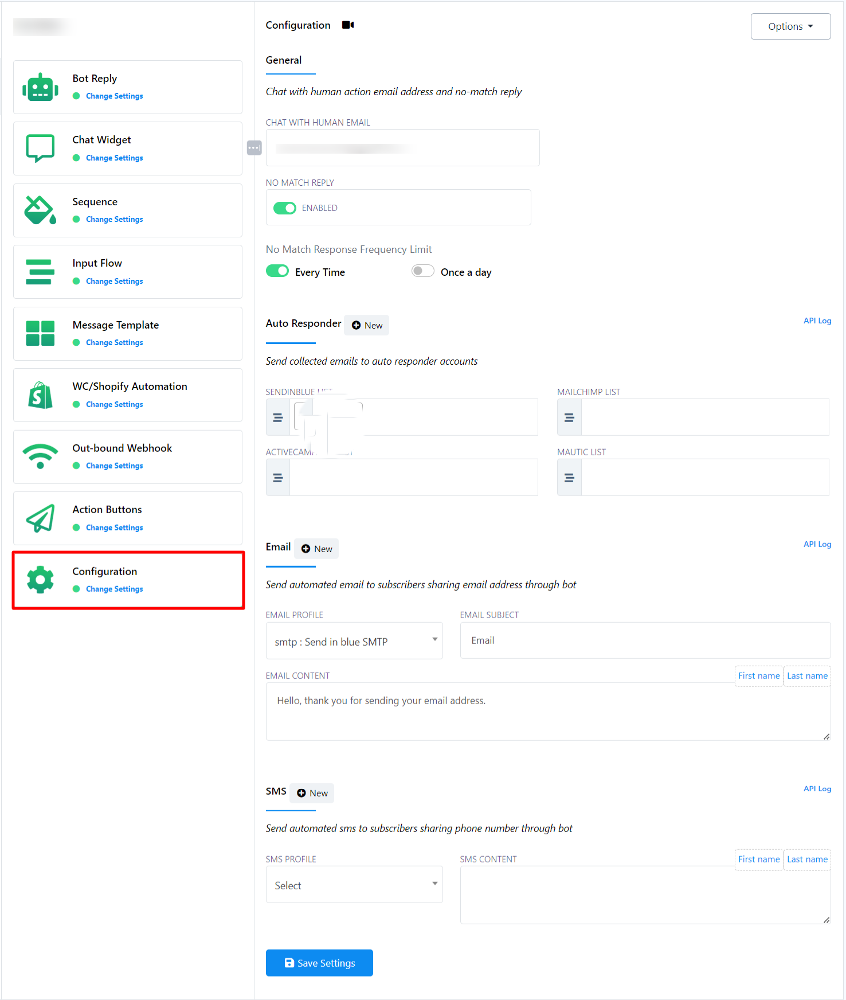This screenshot has width=846, height=1000.
Task: Open the SMS Profile select dropdown
Action: pos(354,885)
